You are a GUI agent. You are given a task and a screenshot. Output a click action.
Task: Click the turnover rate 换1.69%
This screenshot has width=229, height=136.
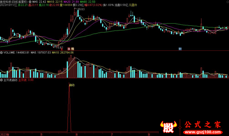point(108,5)
